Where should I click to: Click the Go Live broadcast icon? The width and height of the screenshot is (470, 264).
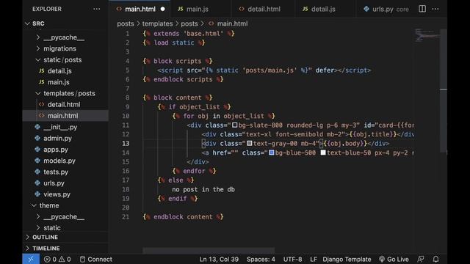(382, 259)
